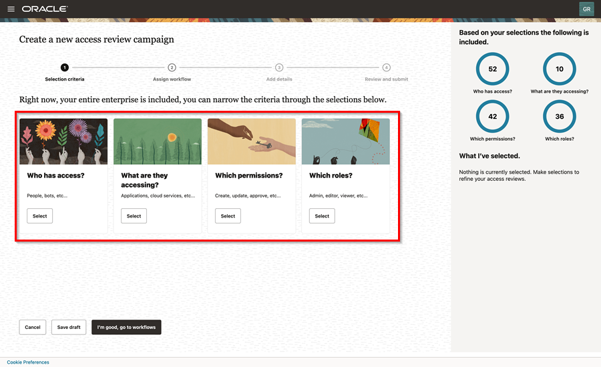The height and width of the screenshot is (367, 601).
Task: Click the kite image on Which roles card
Action: coord(346,141)
